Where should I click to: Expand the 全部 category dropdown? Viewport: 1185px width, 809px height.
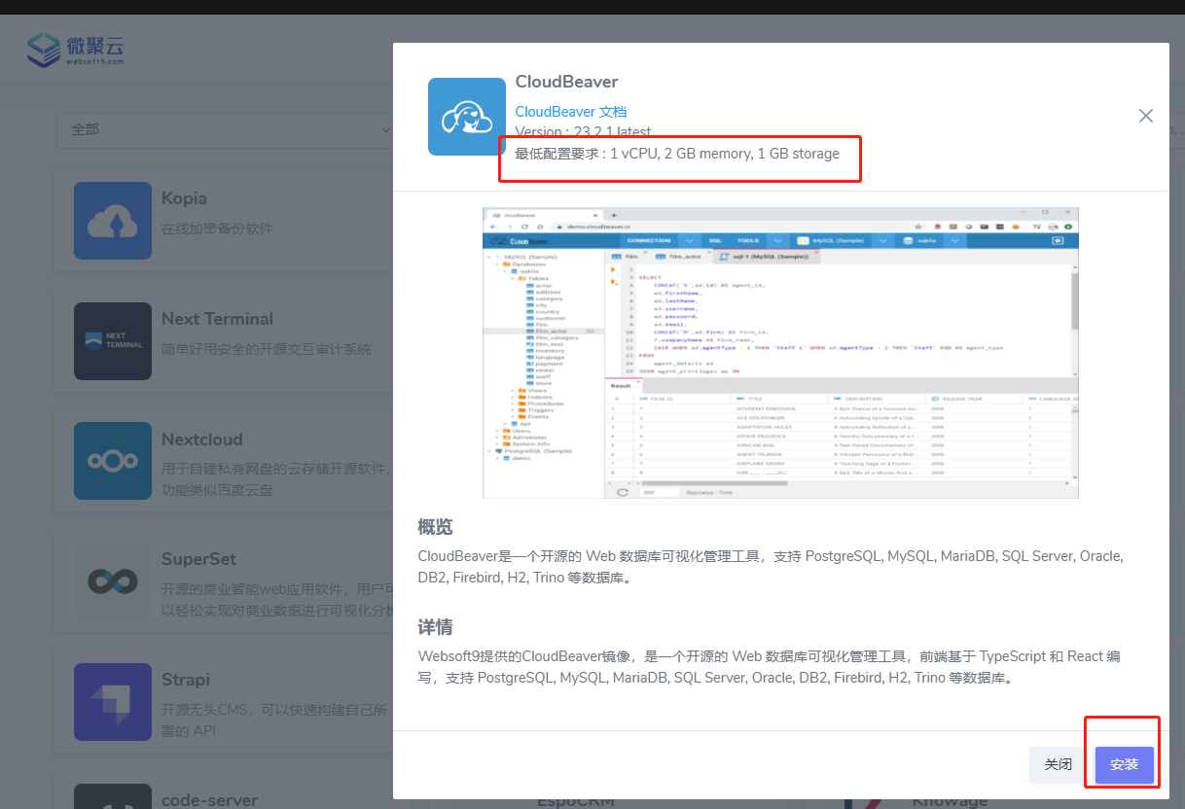(x=224, y=129)
